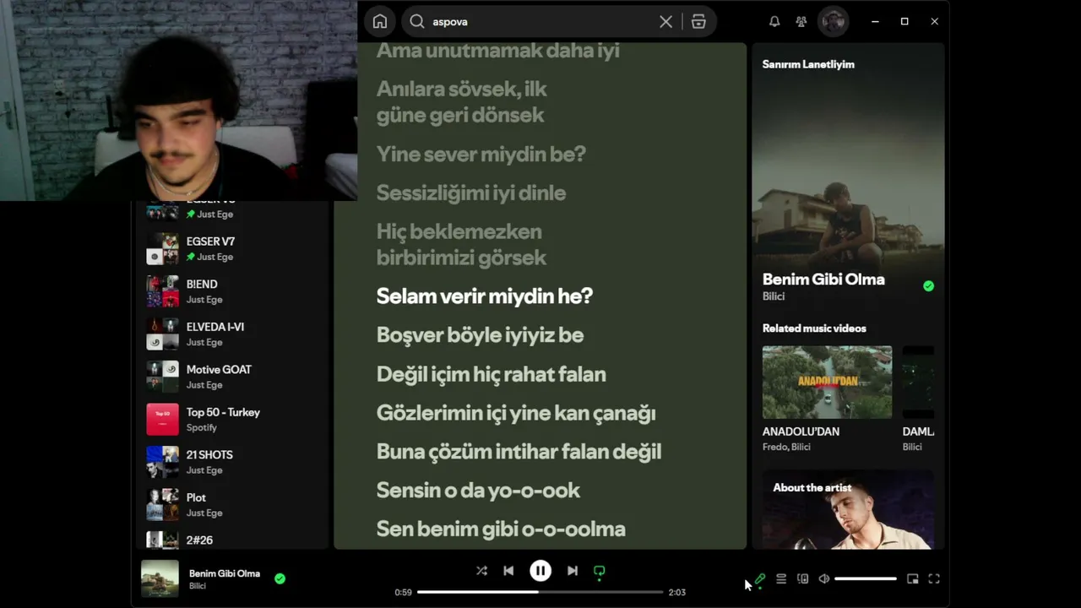This screenshot has height=608, width=1081.
Task: Open 'Benim Gibi Olma' title in bottom bar
Action: point(225,573)
